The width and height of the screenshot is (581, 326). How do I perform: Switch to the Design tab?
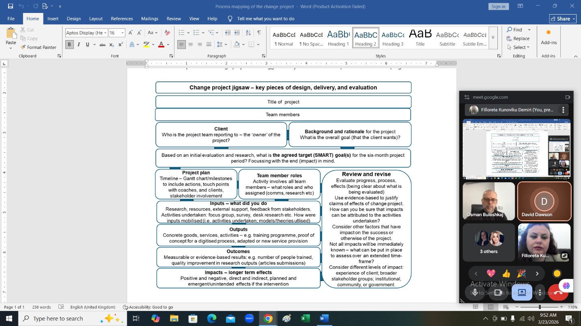74,19
